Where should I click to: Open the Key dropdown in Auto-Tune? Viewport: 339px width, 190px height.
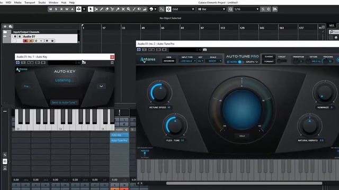click(200, 61)
